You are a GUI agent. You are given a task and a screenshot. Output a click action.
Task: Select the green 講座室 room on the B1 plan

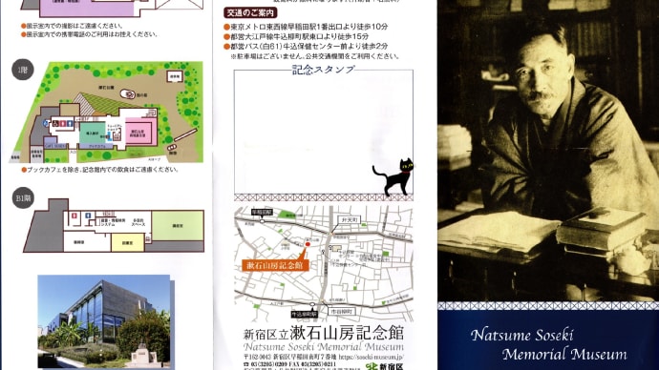point(178,226)
